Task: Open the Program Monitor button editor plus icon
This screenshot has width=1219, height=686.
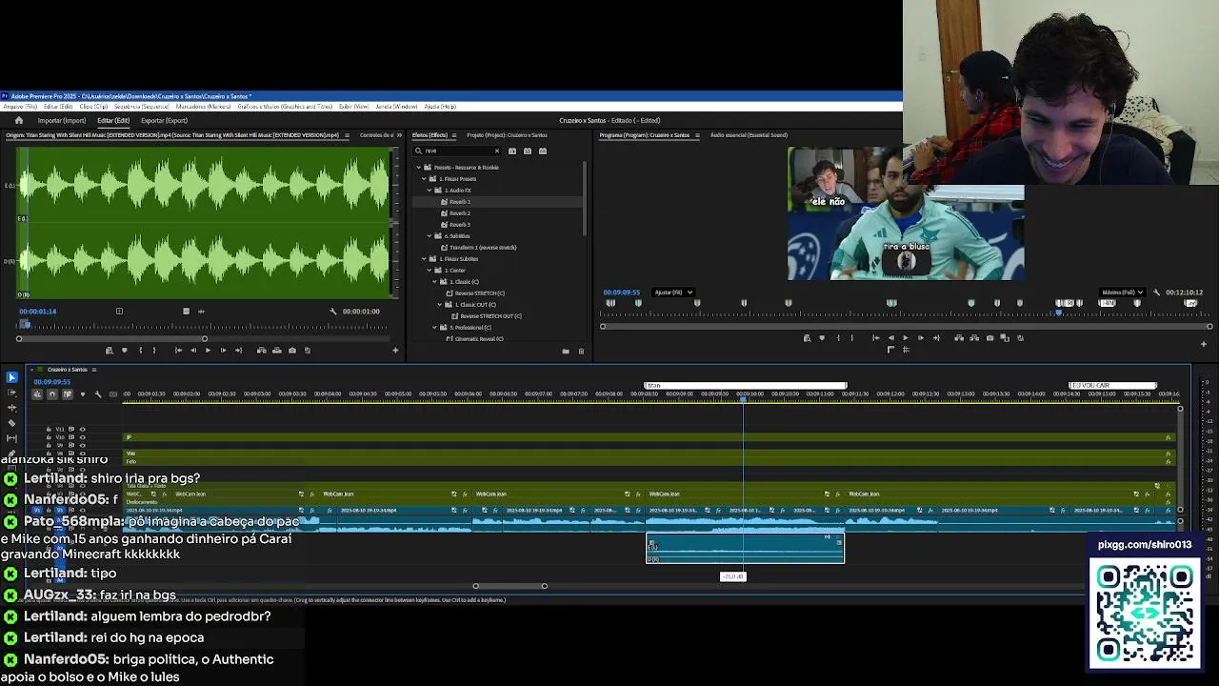Action: point(1204,344)
